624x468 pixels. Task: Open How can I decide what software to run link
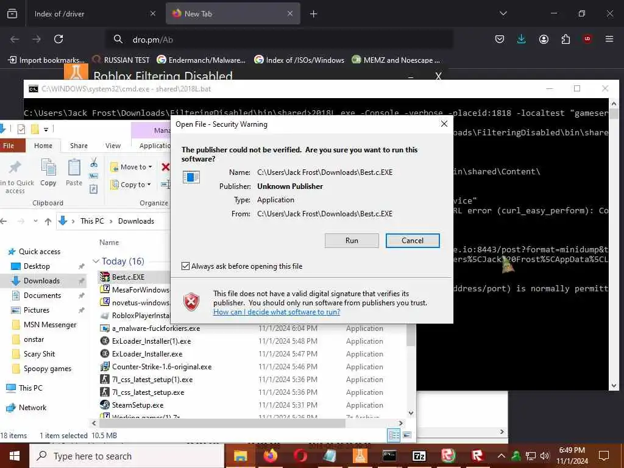coord(277,312)
